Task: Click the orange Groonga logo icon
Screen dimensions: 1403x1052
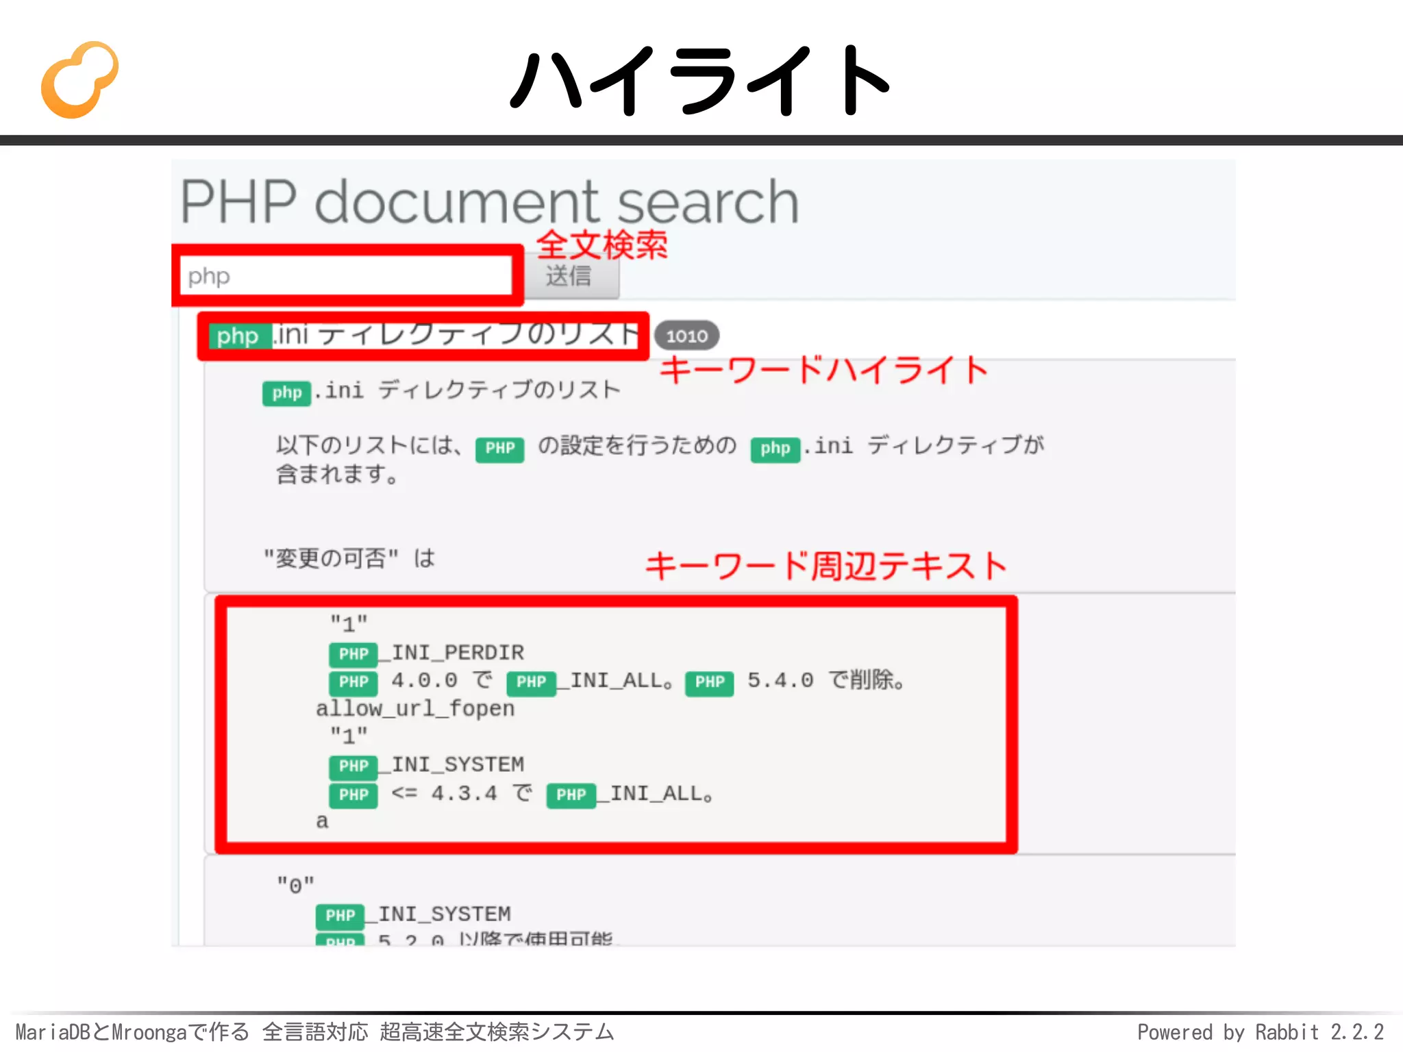Action: coord(80,79)
